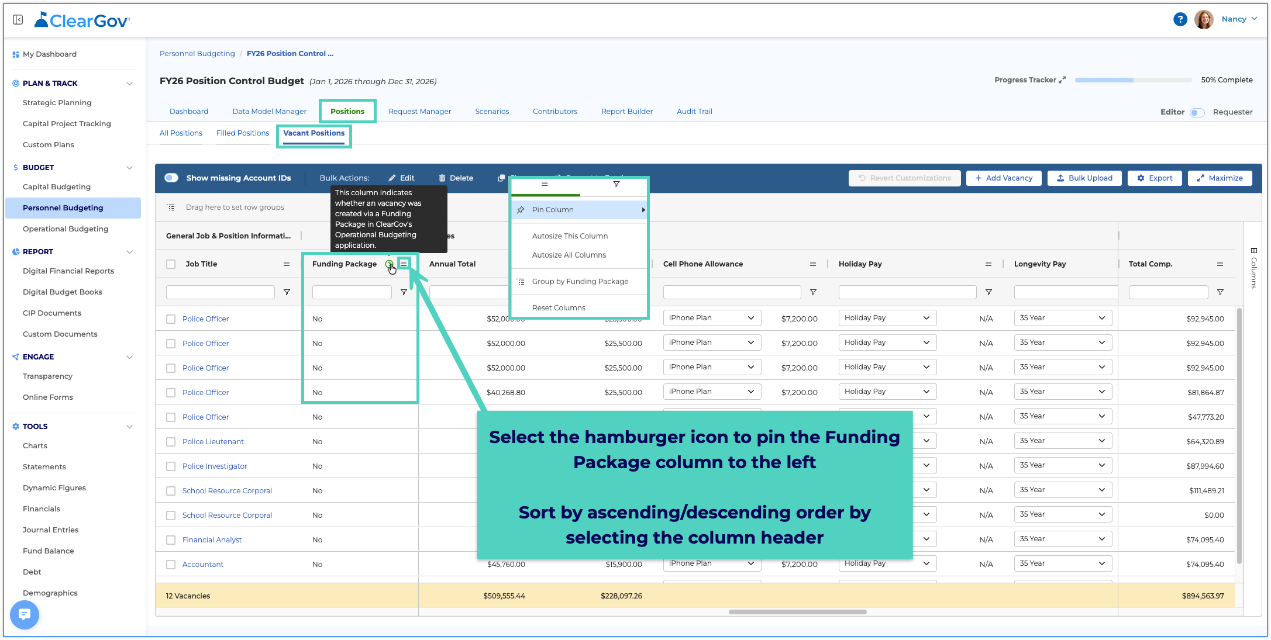Click the Total Comp. column menu icon
The height and width of the screenshot is (640, 1271).
pyautogui.click(x=1220, y=264)
